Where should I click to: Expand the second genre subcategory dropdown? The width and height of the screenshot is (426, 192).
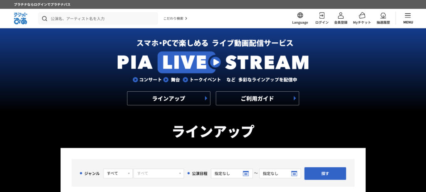159,174
